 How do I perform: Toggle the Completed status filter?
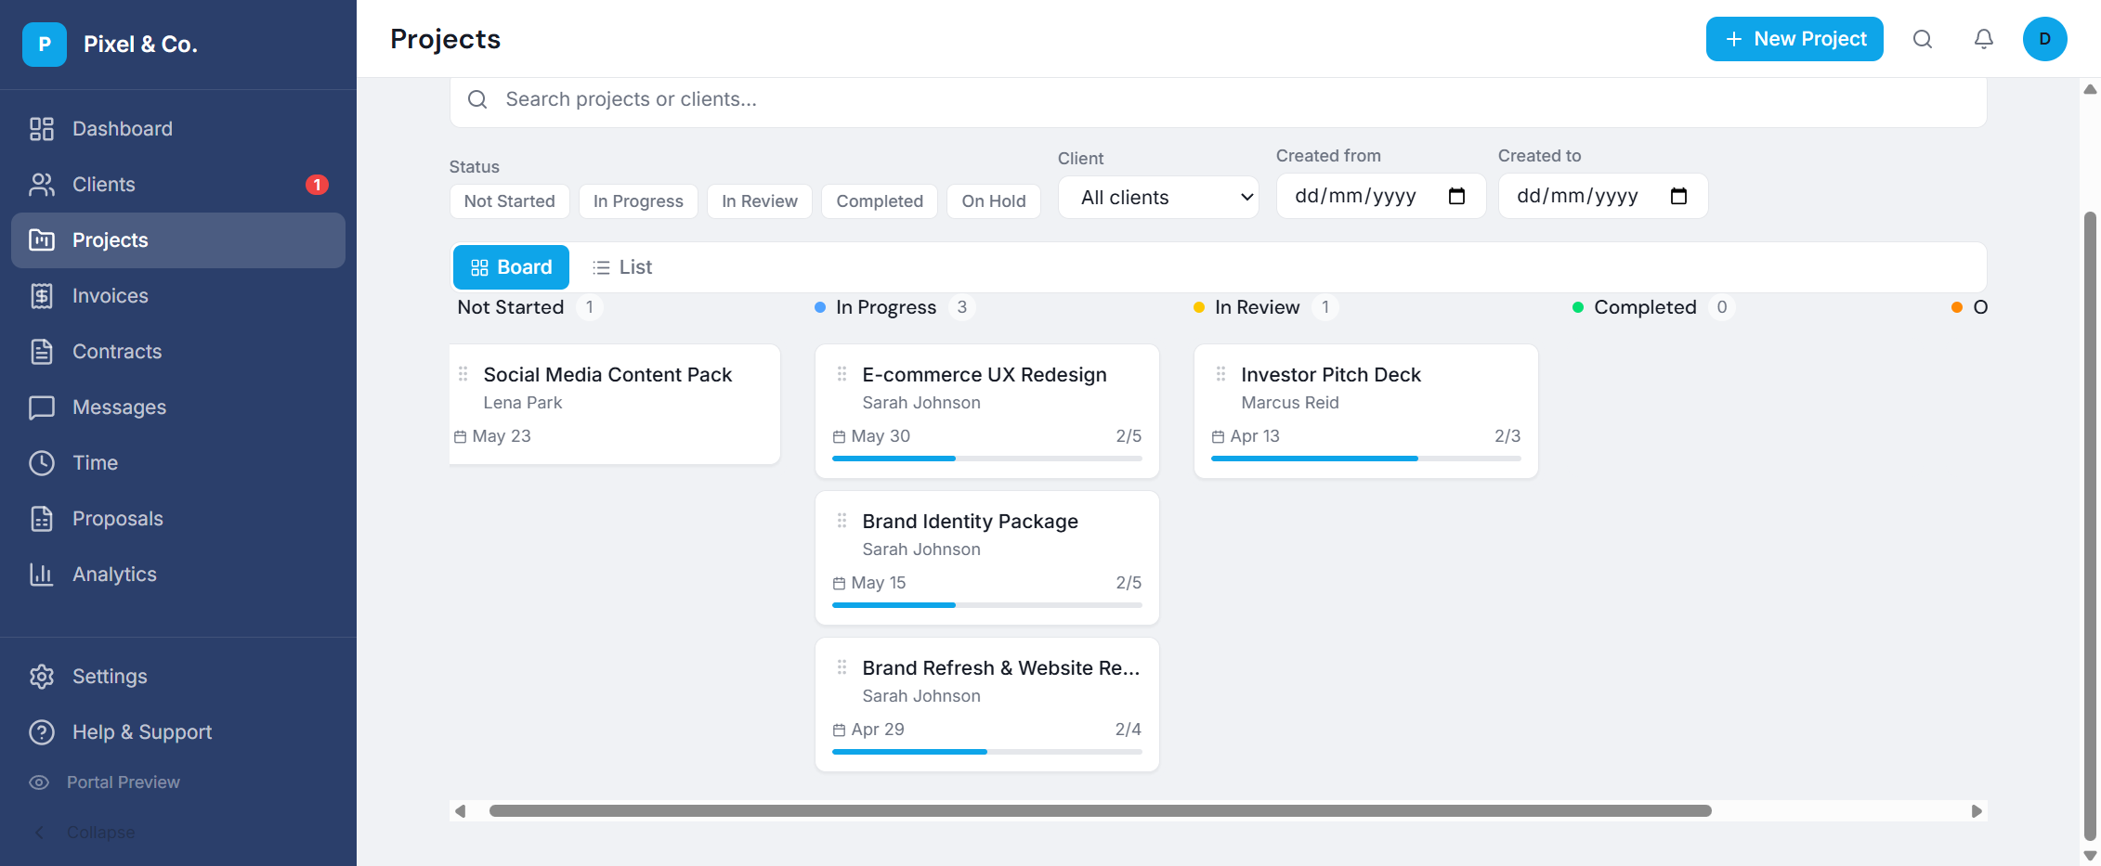point(880,201)
